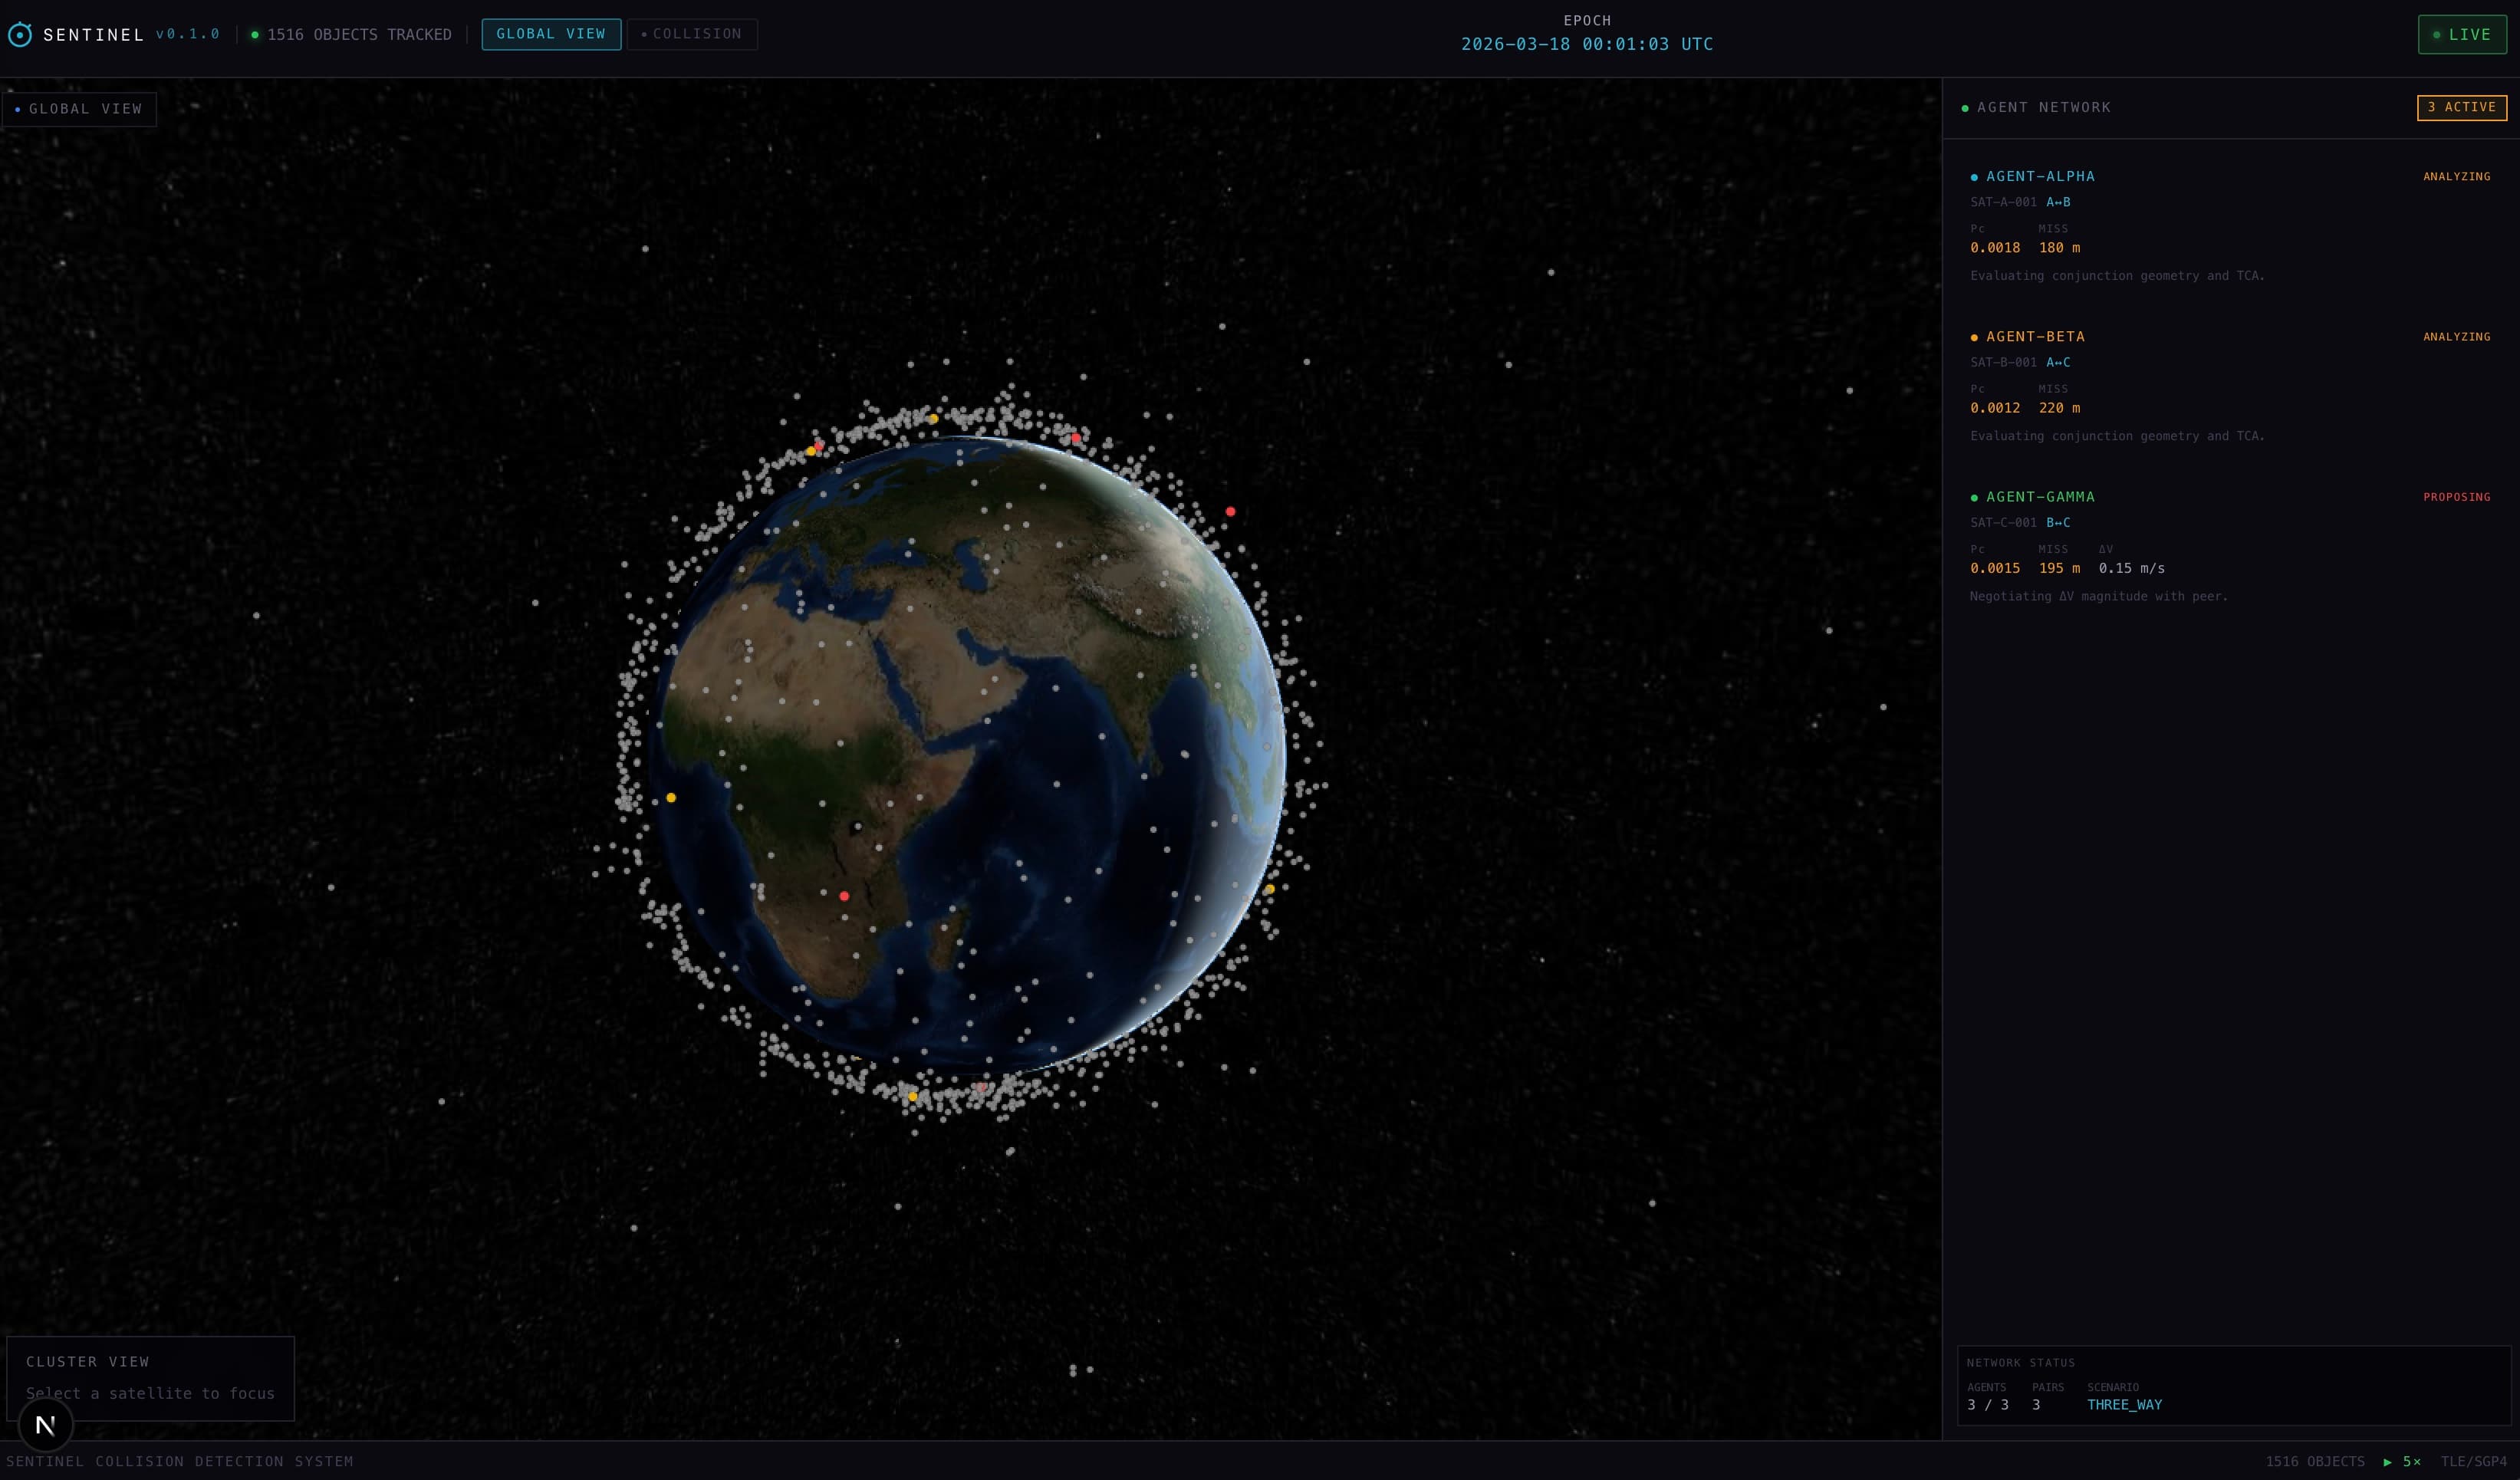Viewport: 2520px width, 1480px height.
Task: Click green dot beside objects tracked count
Action: pos(255,35)
